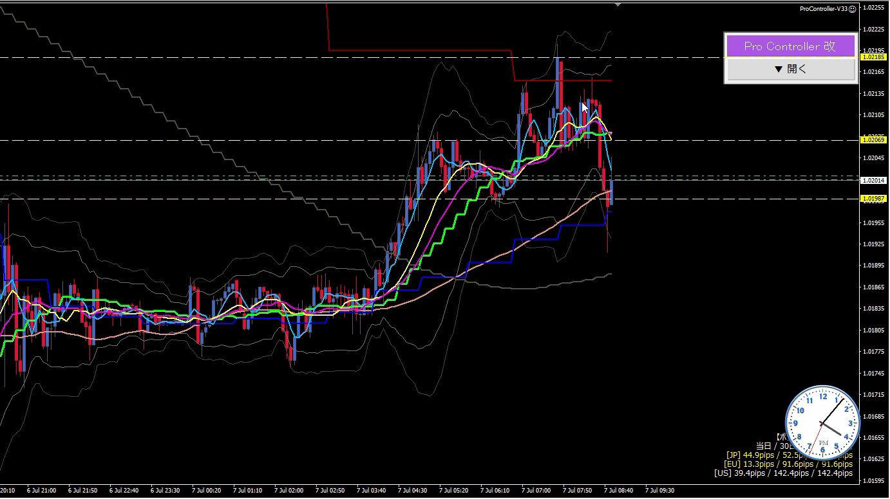Click the 1.01685 price scale label
This screenshot has width=890, height=499.
(x=873, y=417)
